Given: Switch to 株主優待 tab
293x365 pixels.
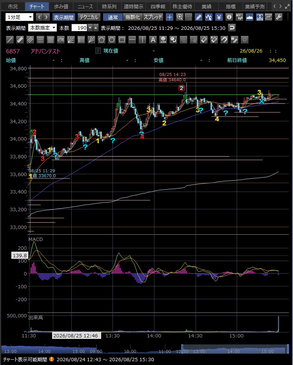Looking at the screenshot, I should (x=182, y=6).
